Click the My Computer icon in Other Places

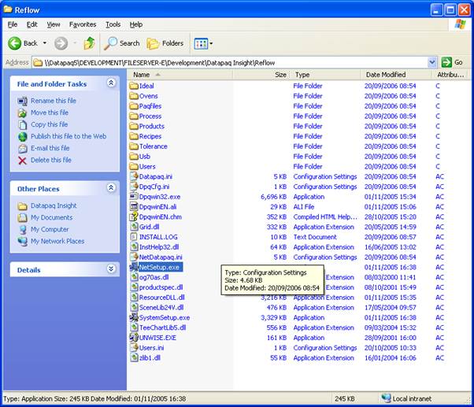click(22, 229)
